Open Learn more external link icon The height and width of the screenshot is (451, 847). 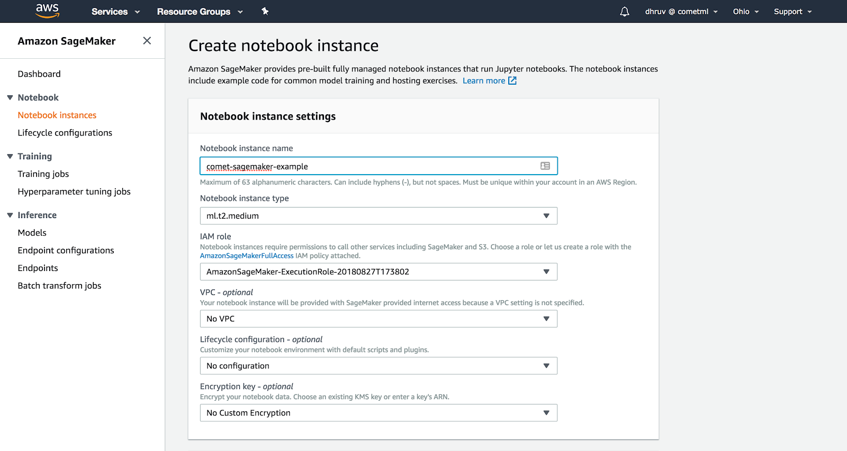coord(512,80)
